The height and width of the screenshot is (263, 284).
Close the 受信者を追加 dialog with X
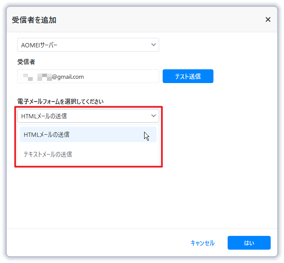tap(268, 19)
